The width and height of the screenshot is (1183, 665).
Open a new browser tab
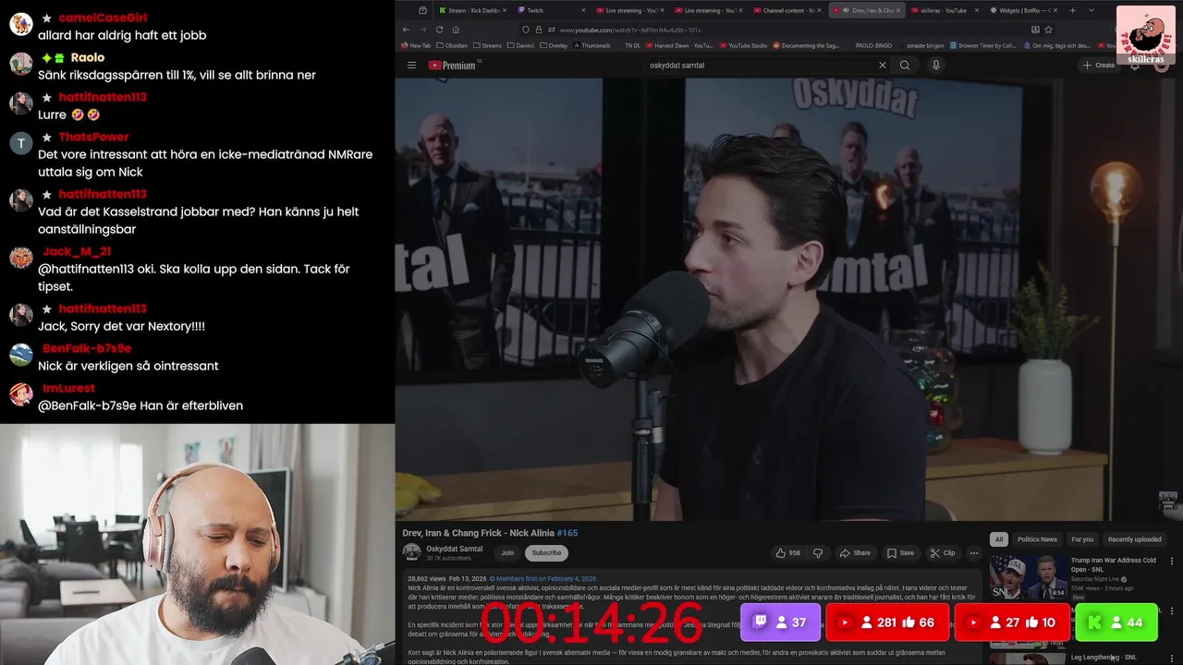[1072, 10]
